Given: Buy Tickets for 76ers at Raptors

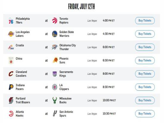Looking at the screenshot, I should (145, 21).
